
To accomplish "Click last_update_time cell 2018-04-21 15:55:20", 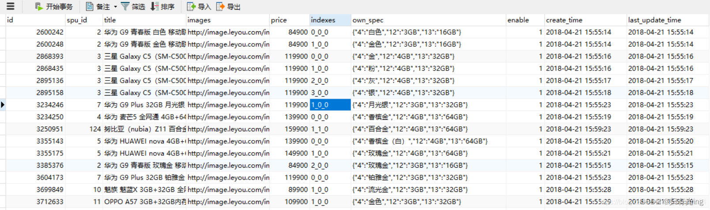I will tap(668, 141).
